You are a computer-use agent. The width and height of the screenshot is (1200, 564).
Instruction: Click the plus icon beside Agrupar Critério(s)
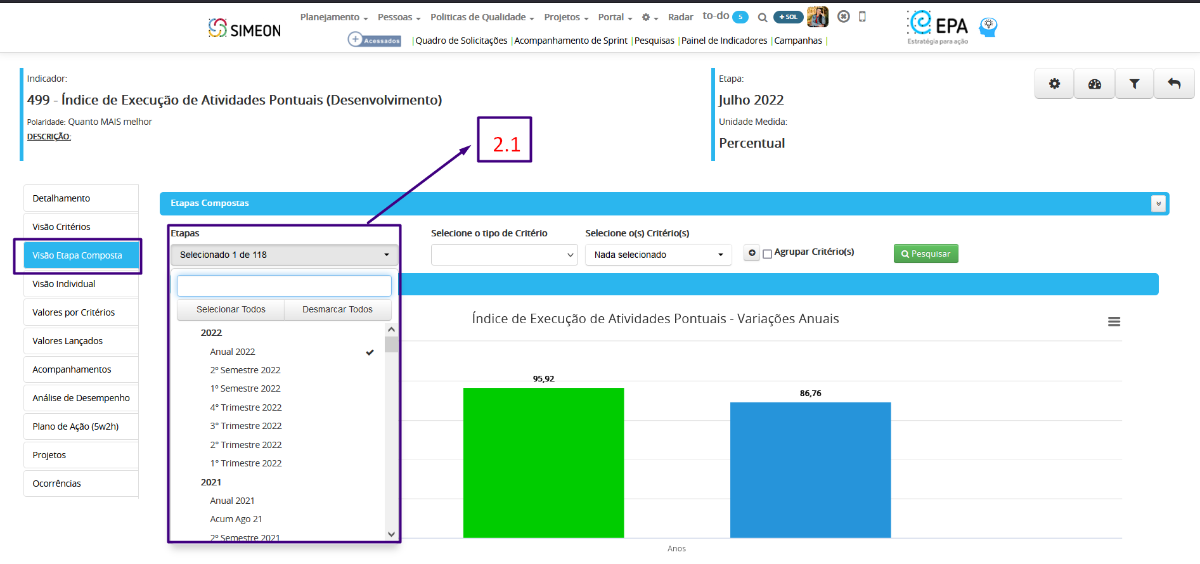[752, 253]
